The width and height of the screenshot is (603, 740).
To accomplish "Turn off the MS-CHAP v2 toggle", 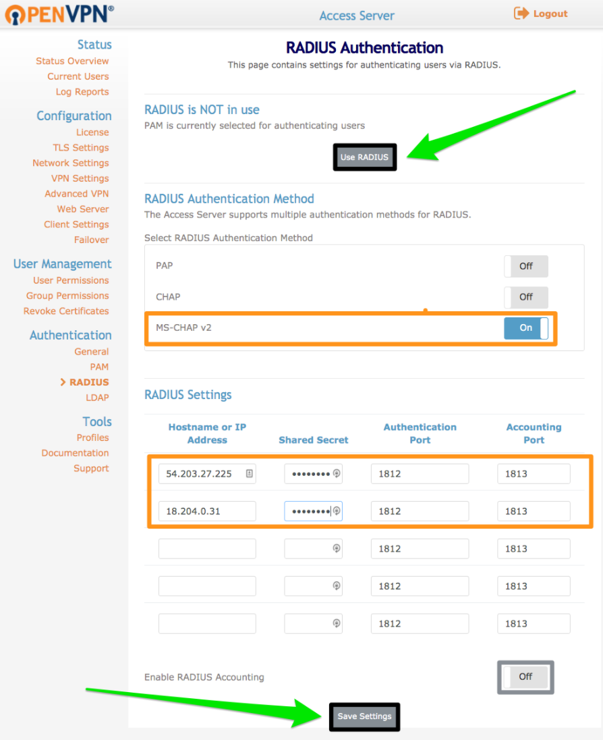I will pos(525,327).
